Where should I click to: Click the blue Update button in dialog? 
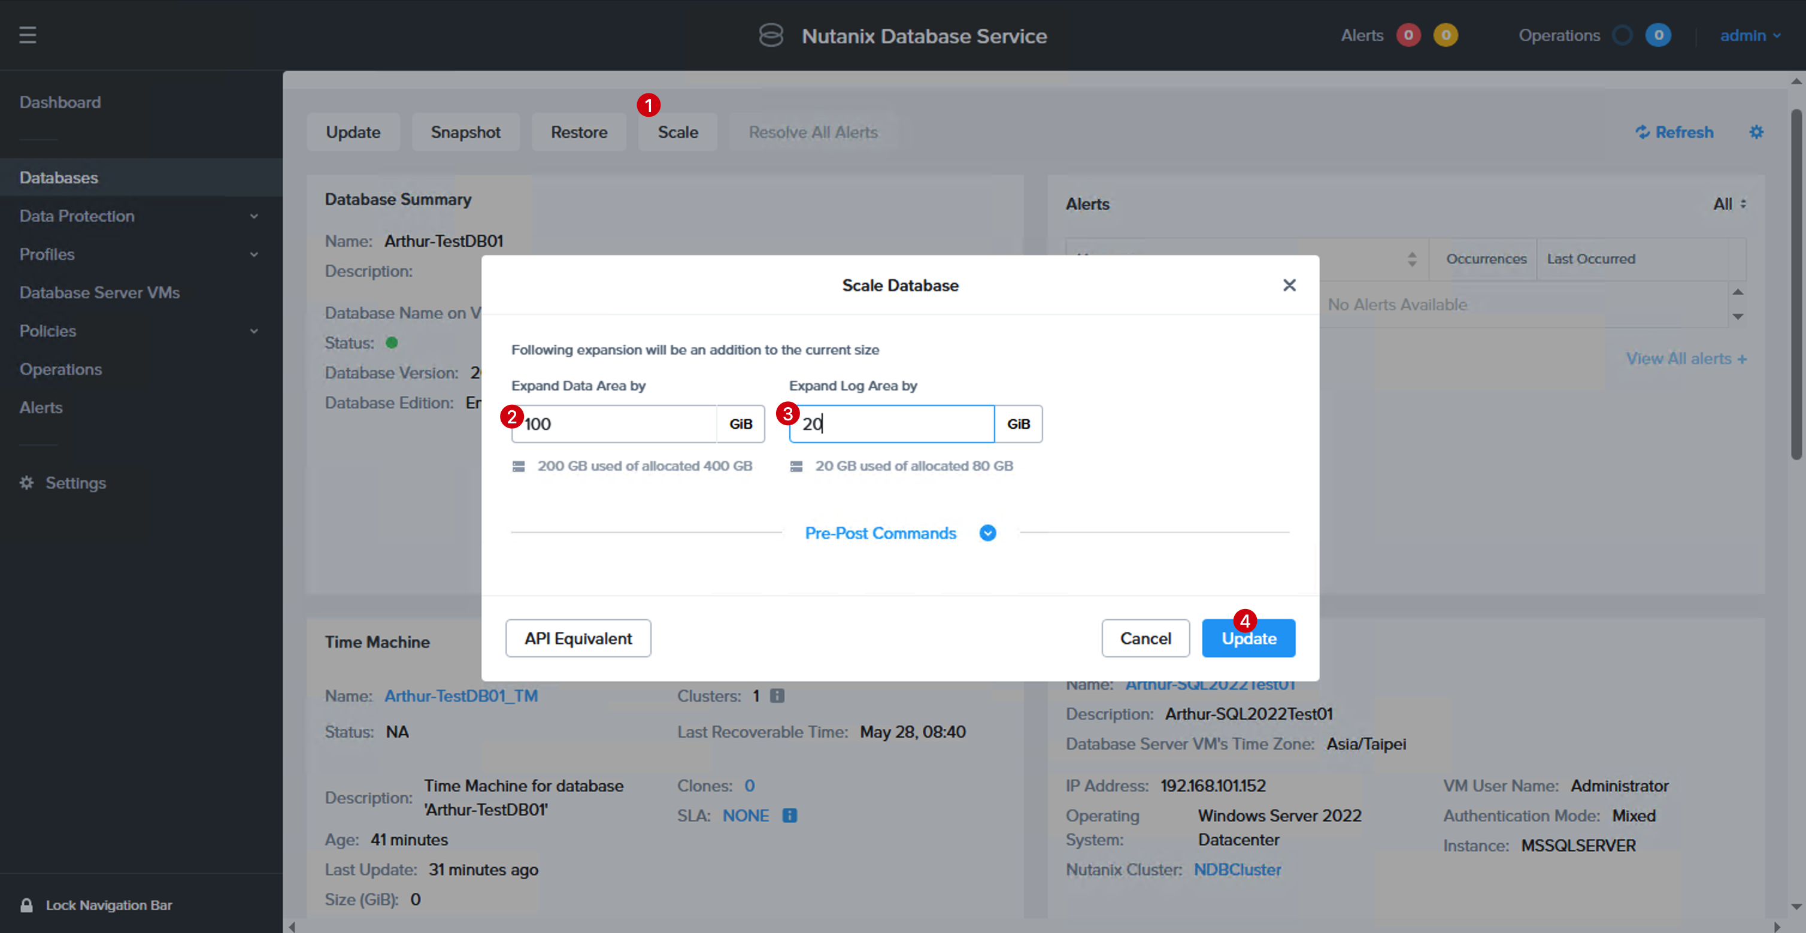pos(1248,638)
